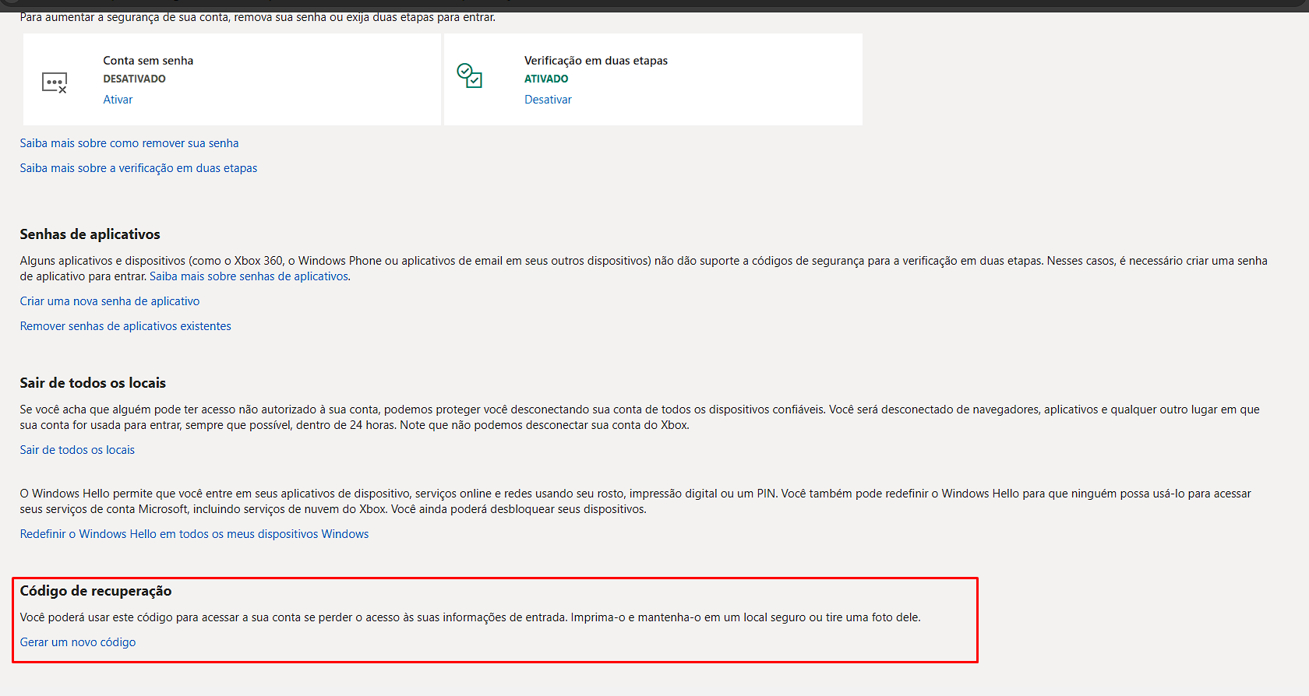The height and width of the screenshot is (696, 1309).
Task: Click 'Gerar um novo código' link
Action: coord(78,642)
